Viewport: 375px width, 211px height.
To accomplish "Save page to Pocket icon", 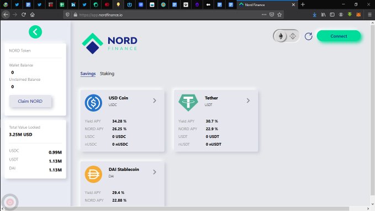I will (x=272, y=14).
